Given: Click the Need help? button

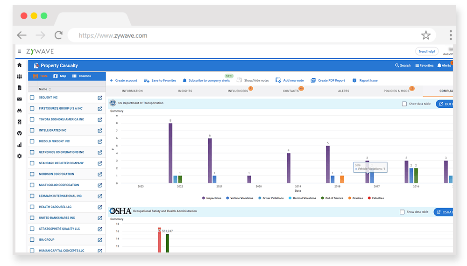Looking at the screenshot, I should (x=427, y=51).
